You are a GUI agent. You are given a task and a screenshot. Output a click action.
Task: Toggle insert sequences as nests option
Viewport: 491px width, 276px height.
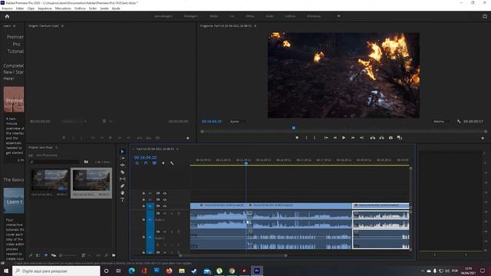137,163
